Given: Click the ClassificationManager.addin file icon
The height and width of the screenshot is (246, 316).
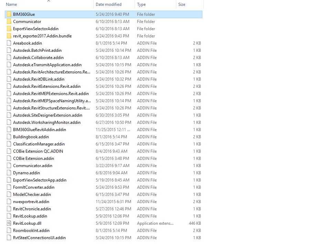Looking at the screenshot, I should 9,144.
